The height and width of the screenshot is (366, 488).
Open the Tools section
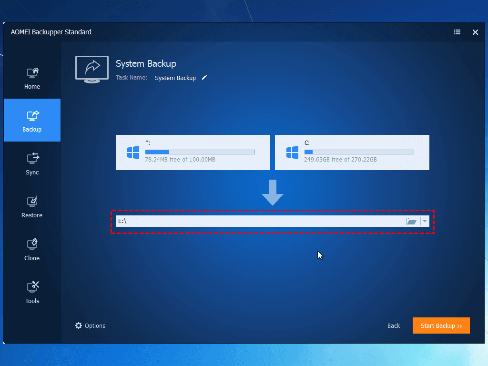(32, 292)
